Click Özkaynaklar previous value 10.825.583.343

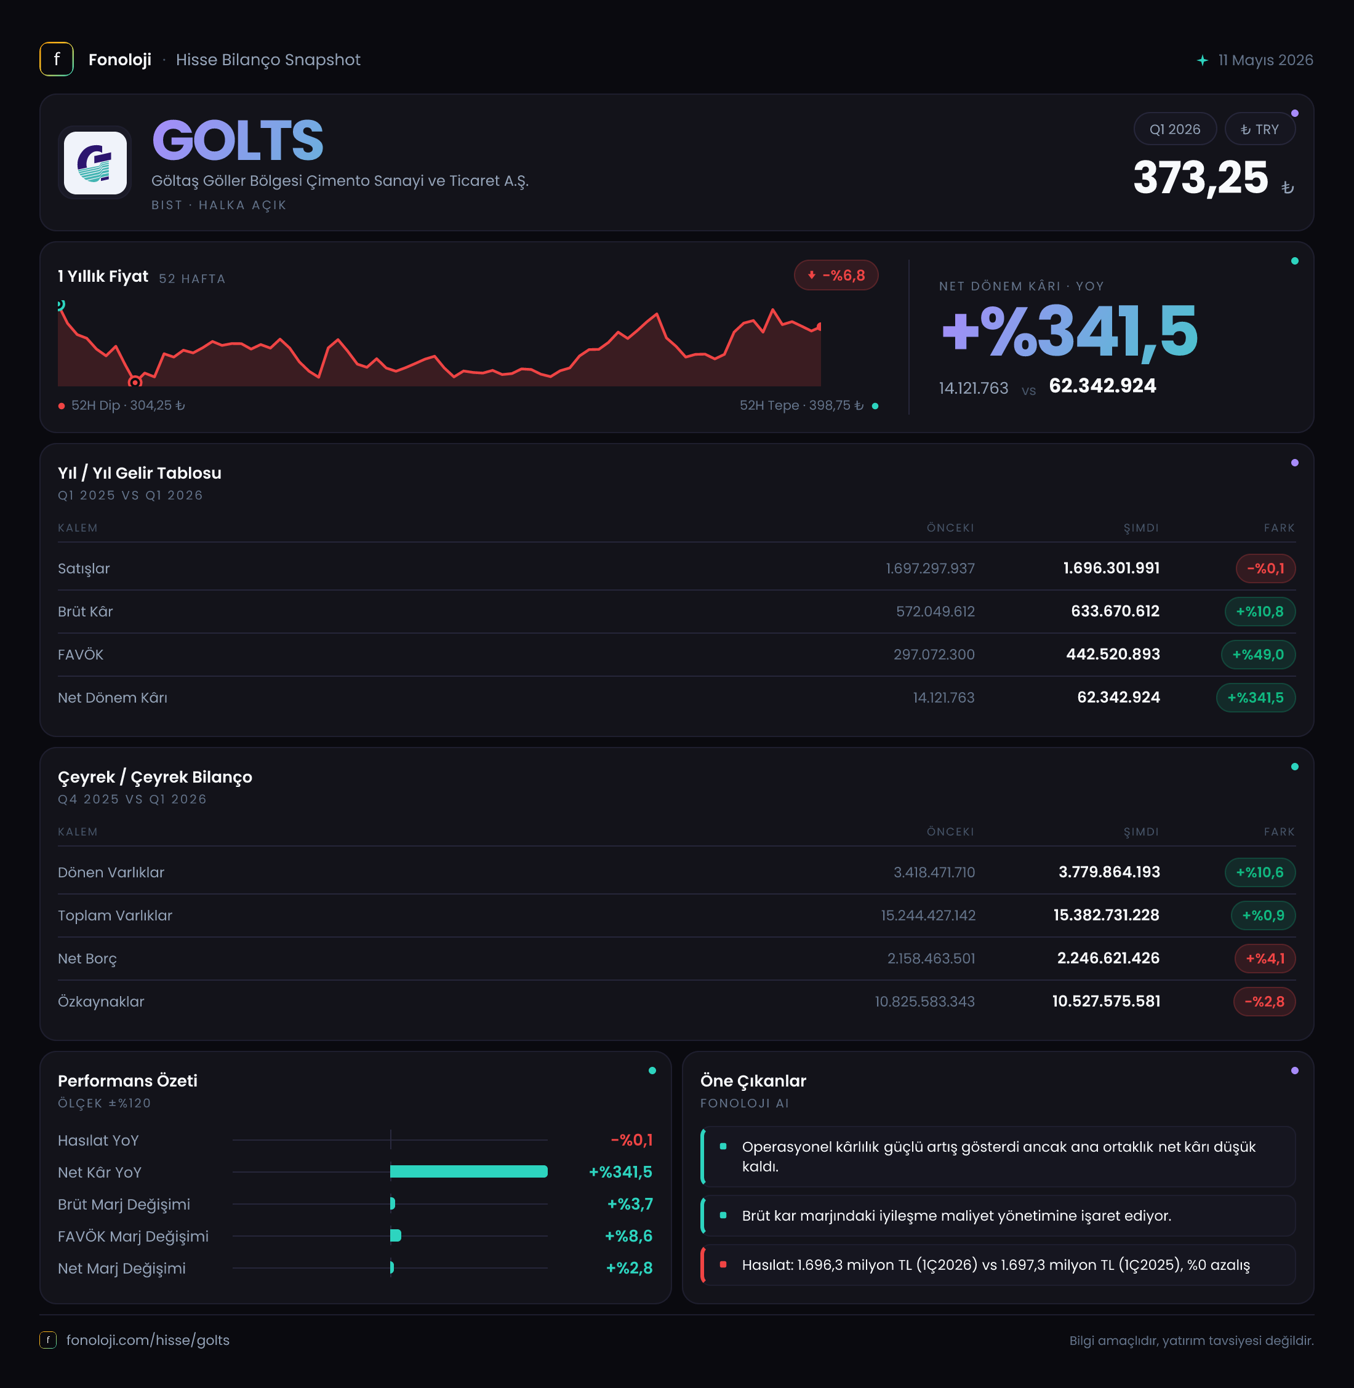pyautogui.click(x=924, y=1001)
